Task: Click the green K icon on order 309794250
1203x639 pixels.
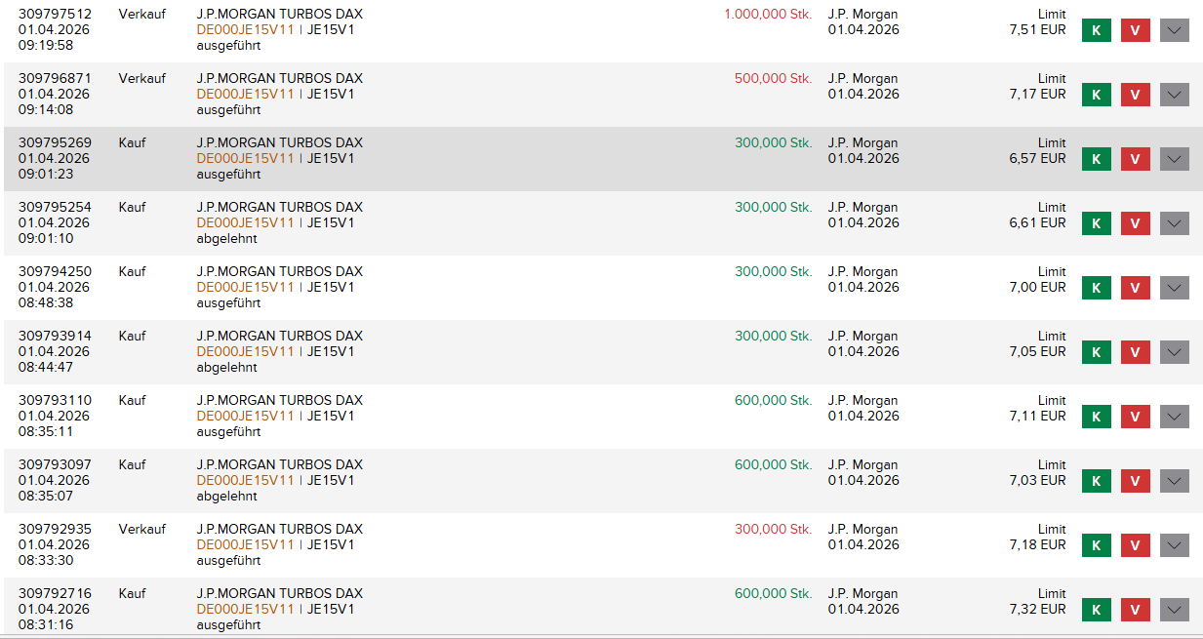Action: click(x=1096, y=288)
